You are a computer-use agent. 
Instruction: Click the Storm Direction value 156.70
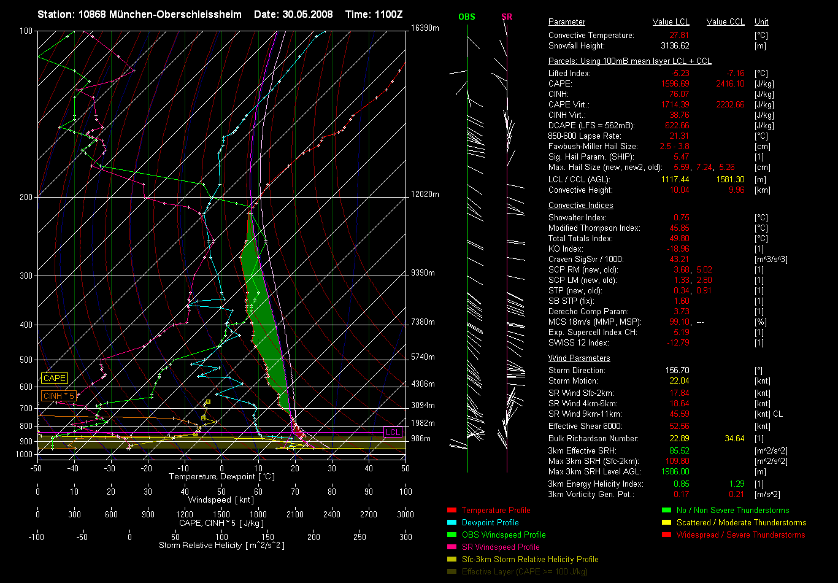[x=677, y=371]
